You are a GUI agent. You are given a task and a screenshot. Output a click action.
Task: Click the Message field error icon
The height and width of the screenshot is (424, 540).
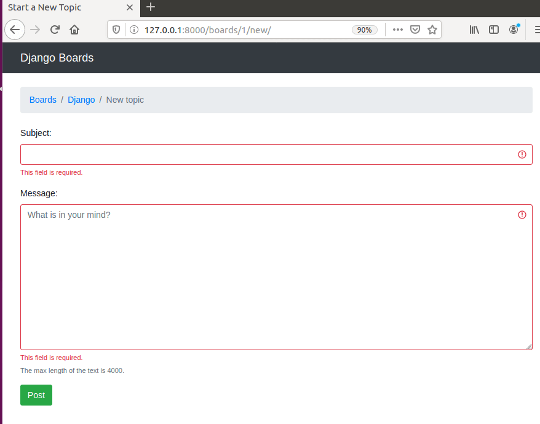pyautogui.click(x=522, y=215)
